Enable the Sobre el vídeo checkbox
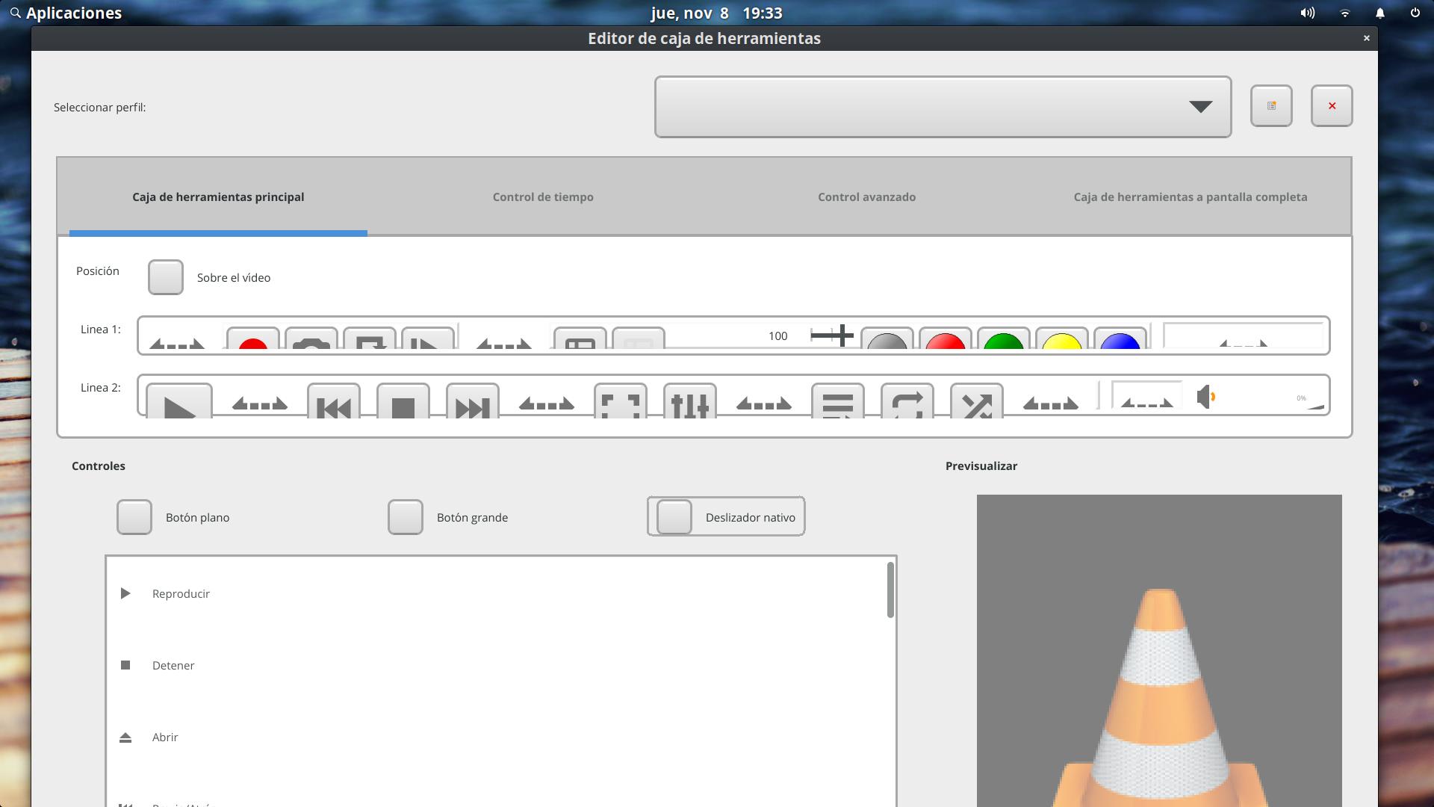The width and height of the screenshot is (1434, 807). pyautogui.click(x=165, y=277)
